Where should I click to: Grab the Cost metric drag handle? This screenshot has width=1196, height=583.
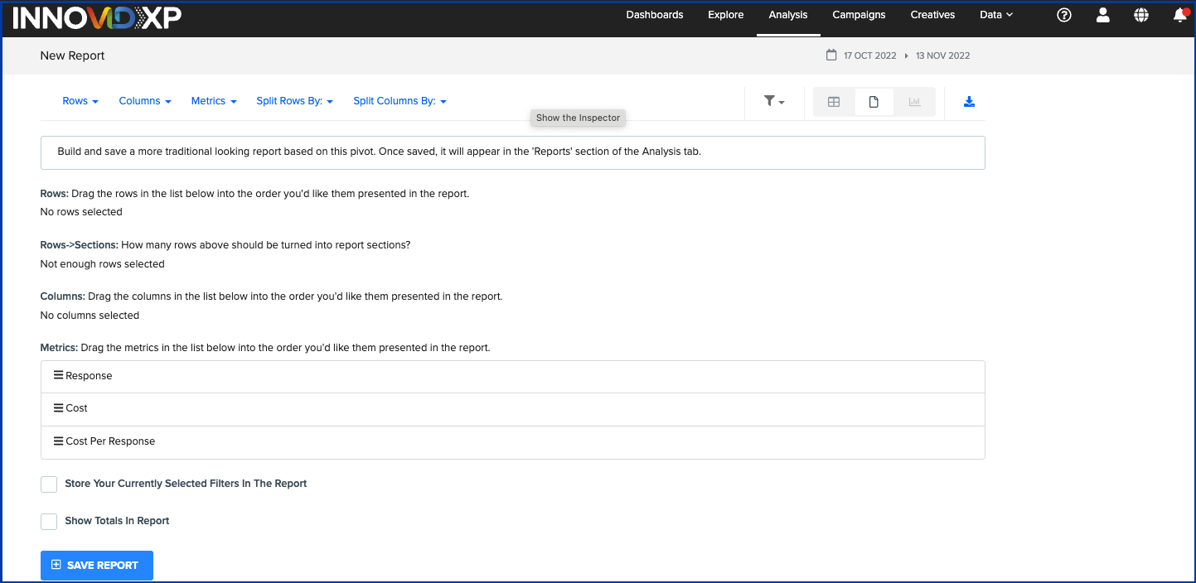(x=58, y=407)
